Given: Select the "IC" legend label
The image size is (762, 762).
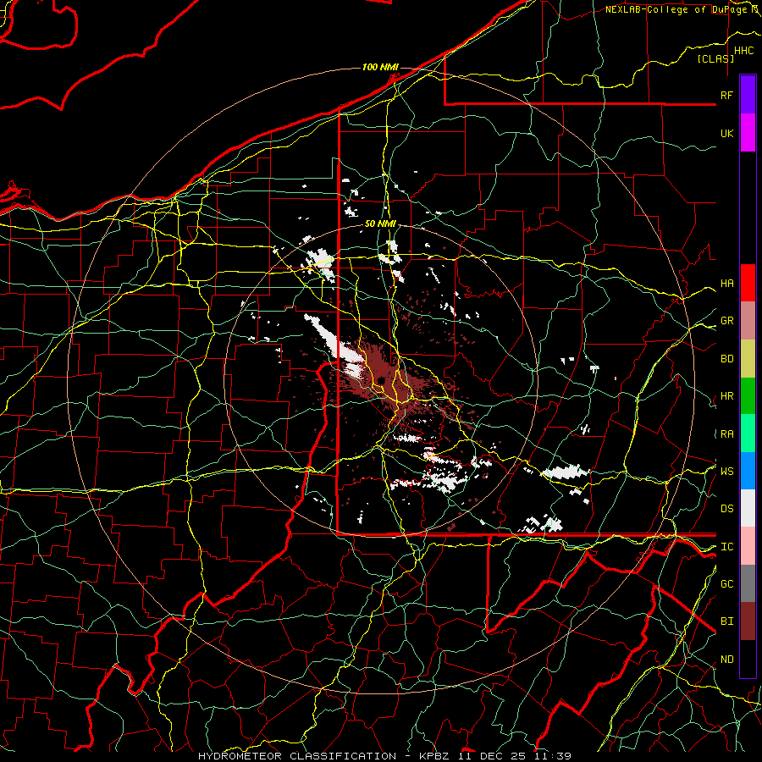Looking at the screenshot, I should pyautogui.click(x=726, y=547).
